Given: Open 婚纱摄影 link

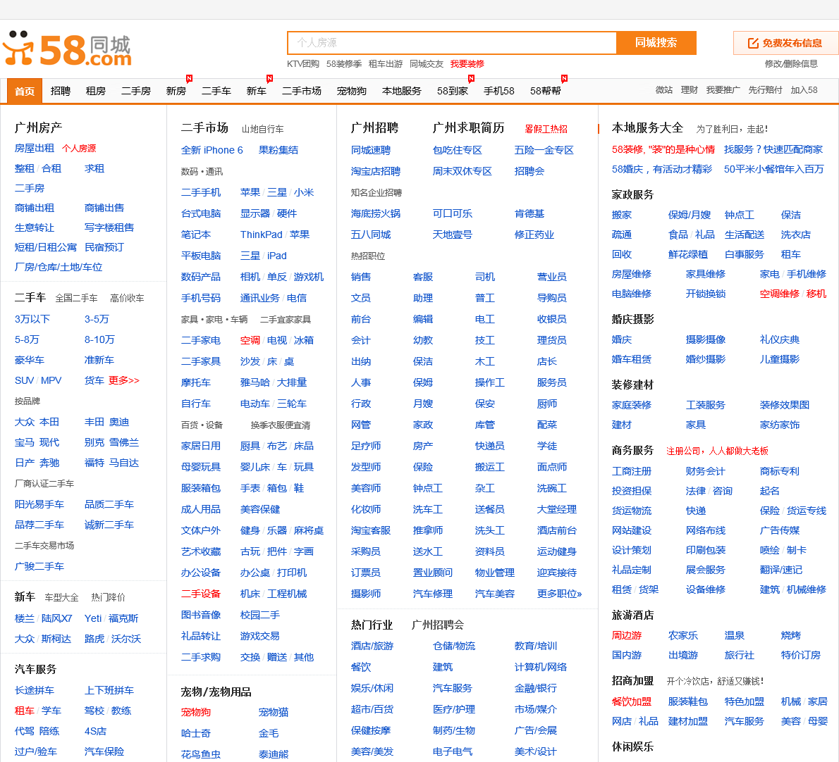Looking at the screenshot, I should coord(705,359).
